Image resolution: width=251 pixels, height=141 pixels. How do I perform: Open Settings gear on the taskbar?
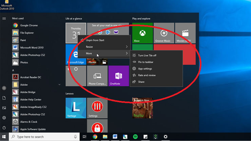click(166, 137)
